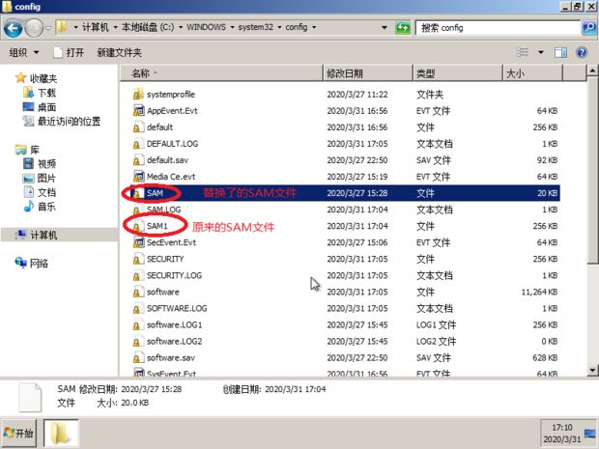
Task: Click the SAM file name
Action: pos(156,193)
